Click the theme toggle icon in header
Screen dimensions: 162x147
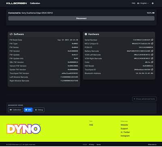[153, 3]
